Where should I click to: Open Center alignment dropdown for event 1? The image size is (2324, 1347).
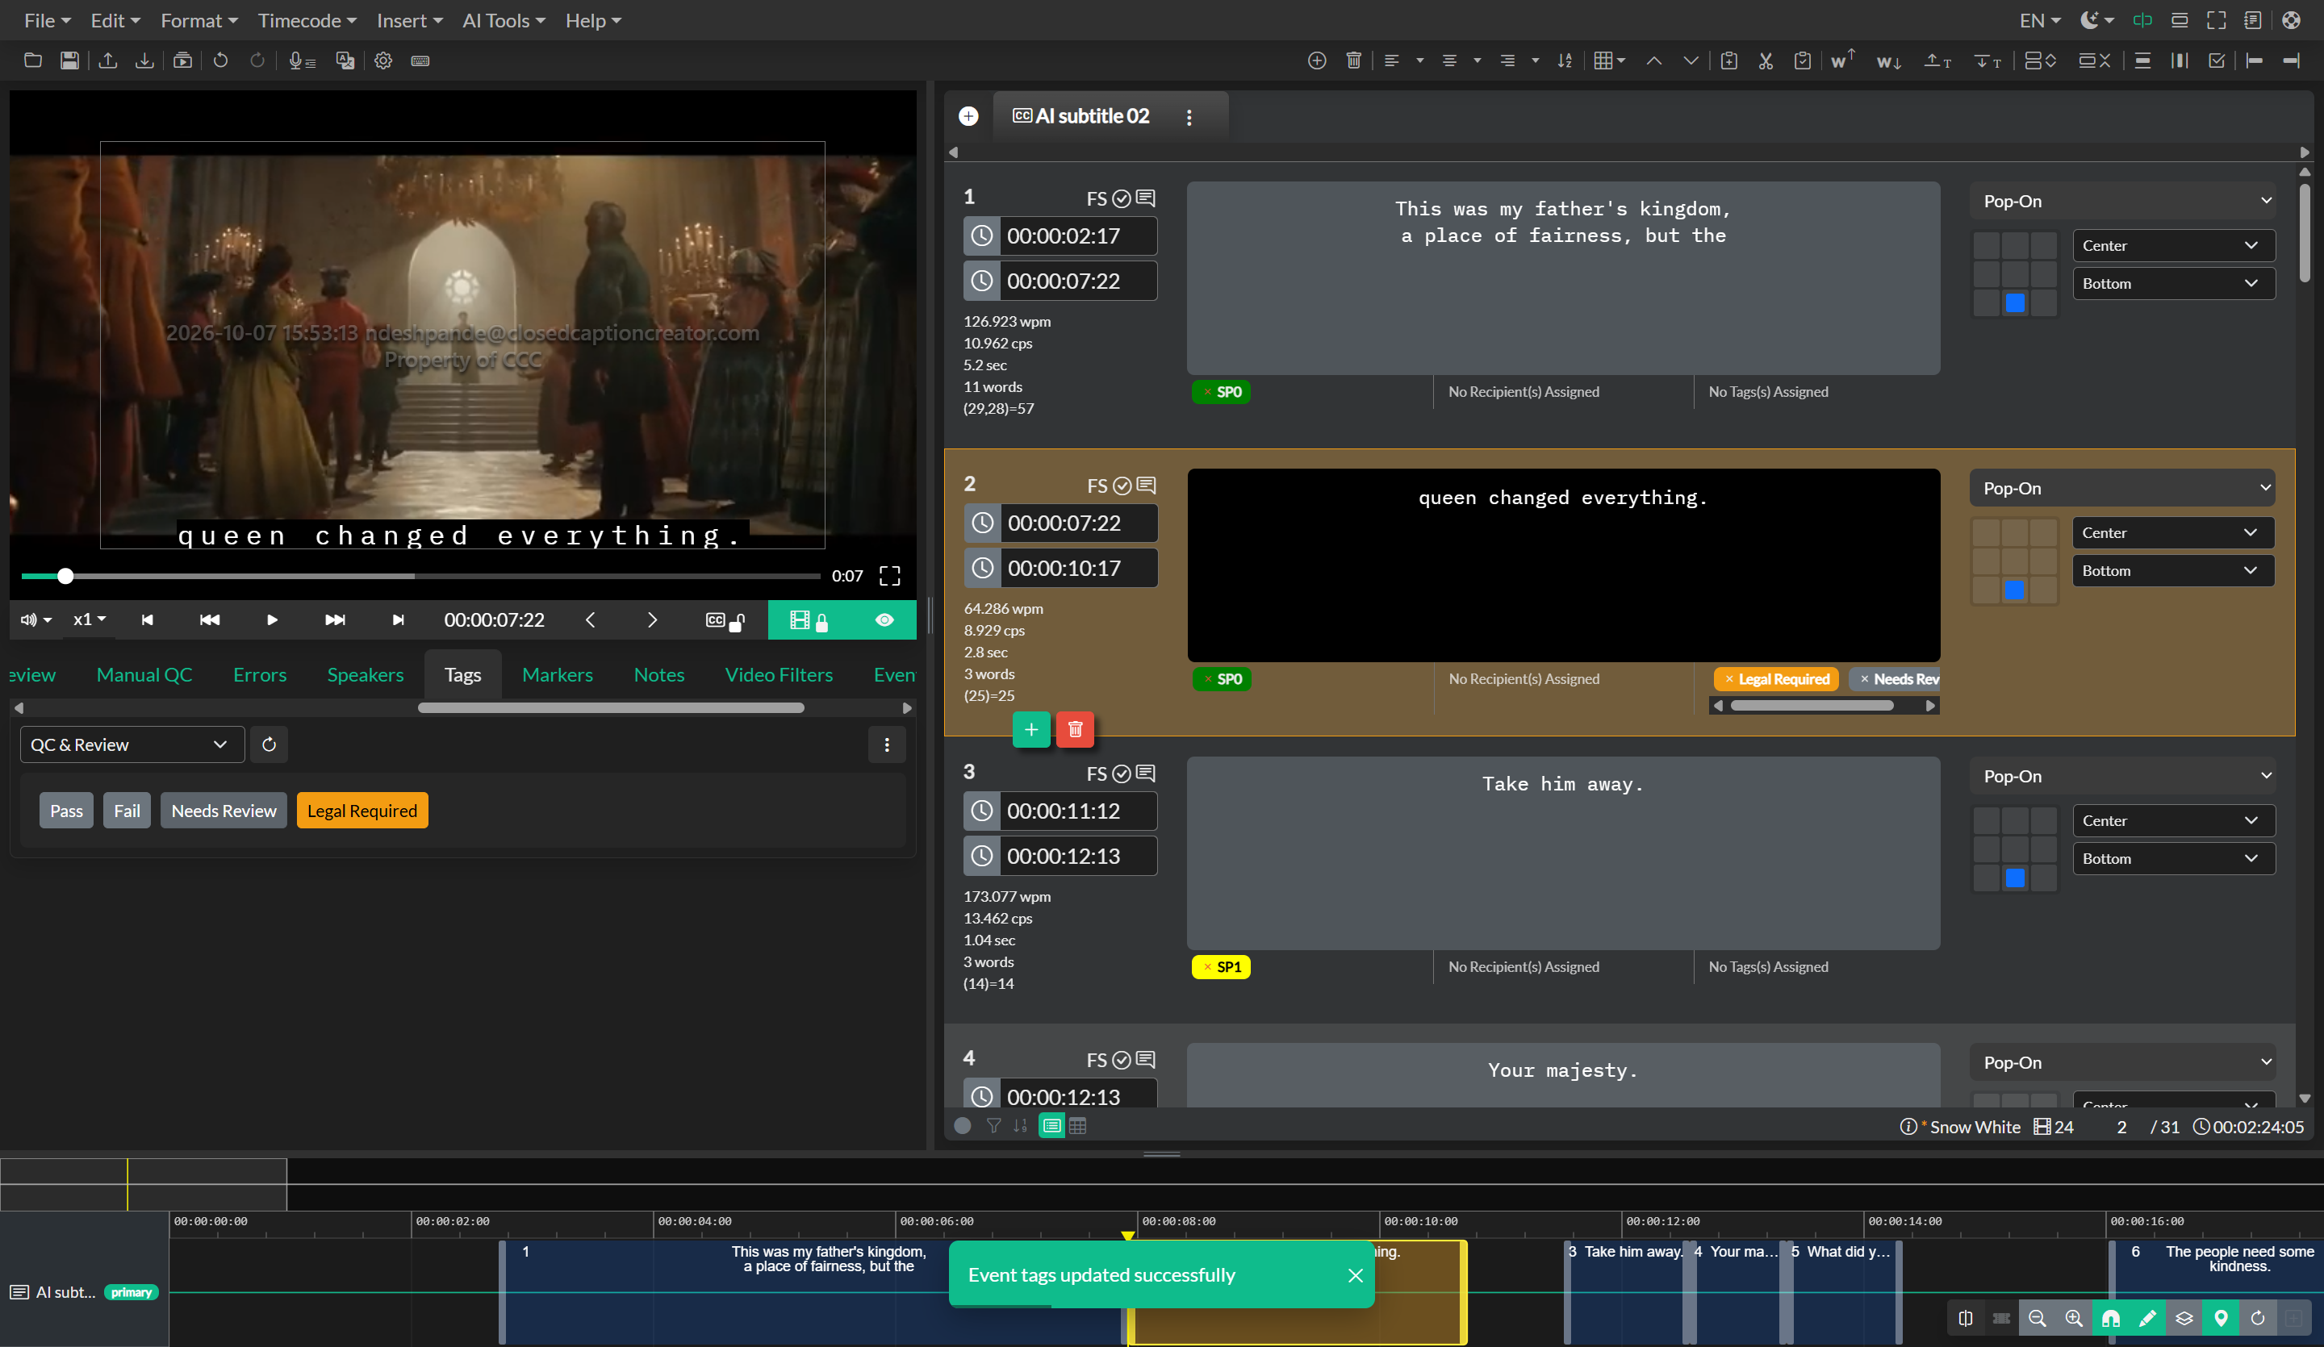[x=2173, y=245]
